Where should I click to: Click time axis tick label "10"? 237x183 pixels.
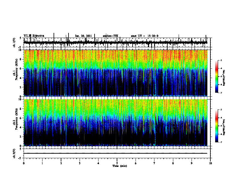[210, 163]
